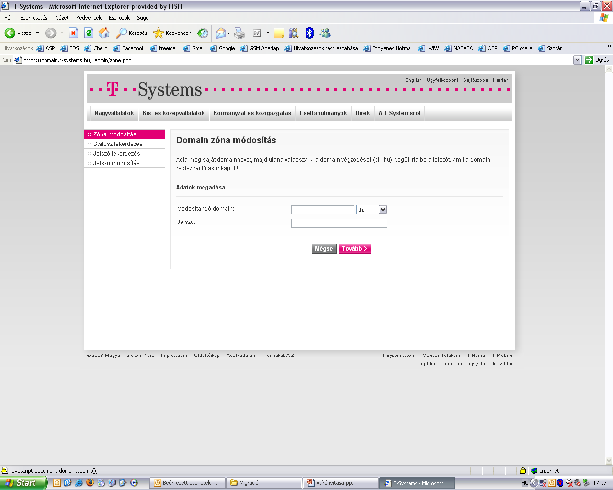Image resolution: width=613 pixels, height=490 pixels.
Task: Open Beérkezett üzenetek taskbar window
Action: pos(187,483)
